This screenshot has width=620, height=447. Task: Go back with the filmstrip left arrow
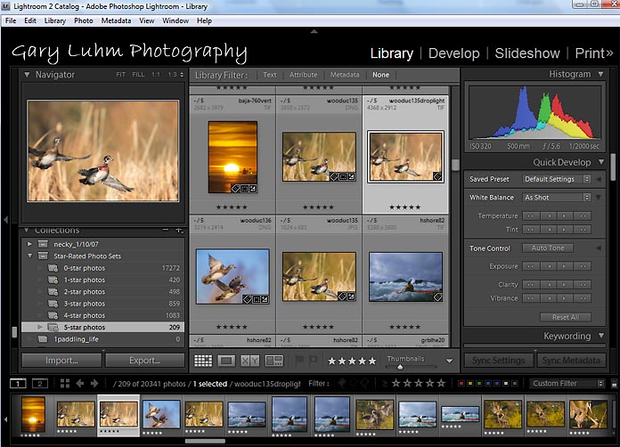pyautogui.click(x=80, y=384)
